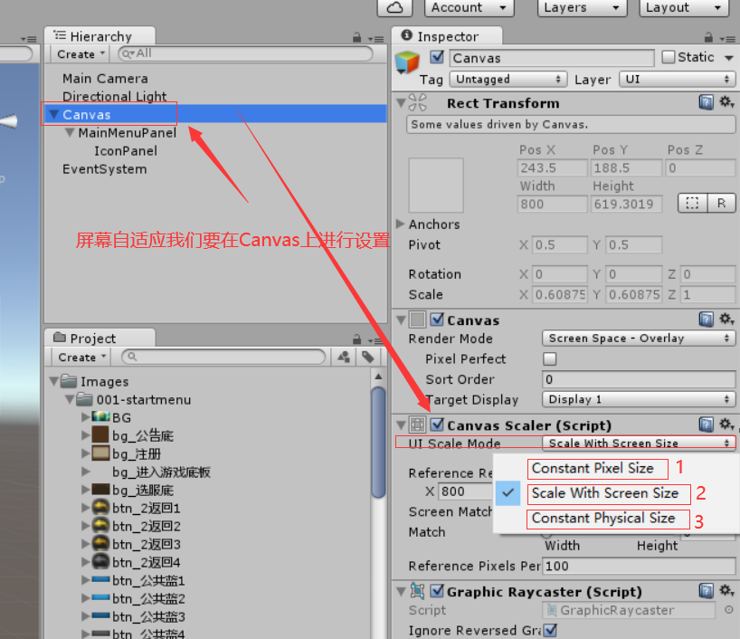Toggle the Canvas Scaler enabled checkbox
740x639 pixels.
(437, 424)
